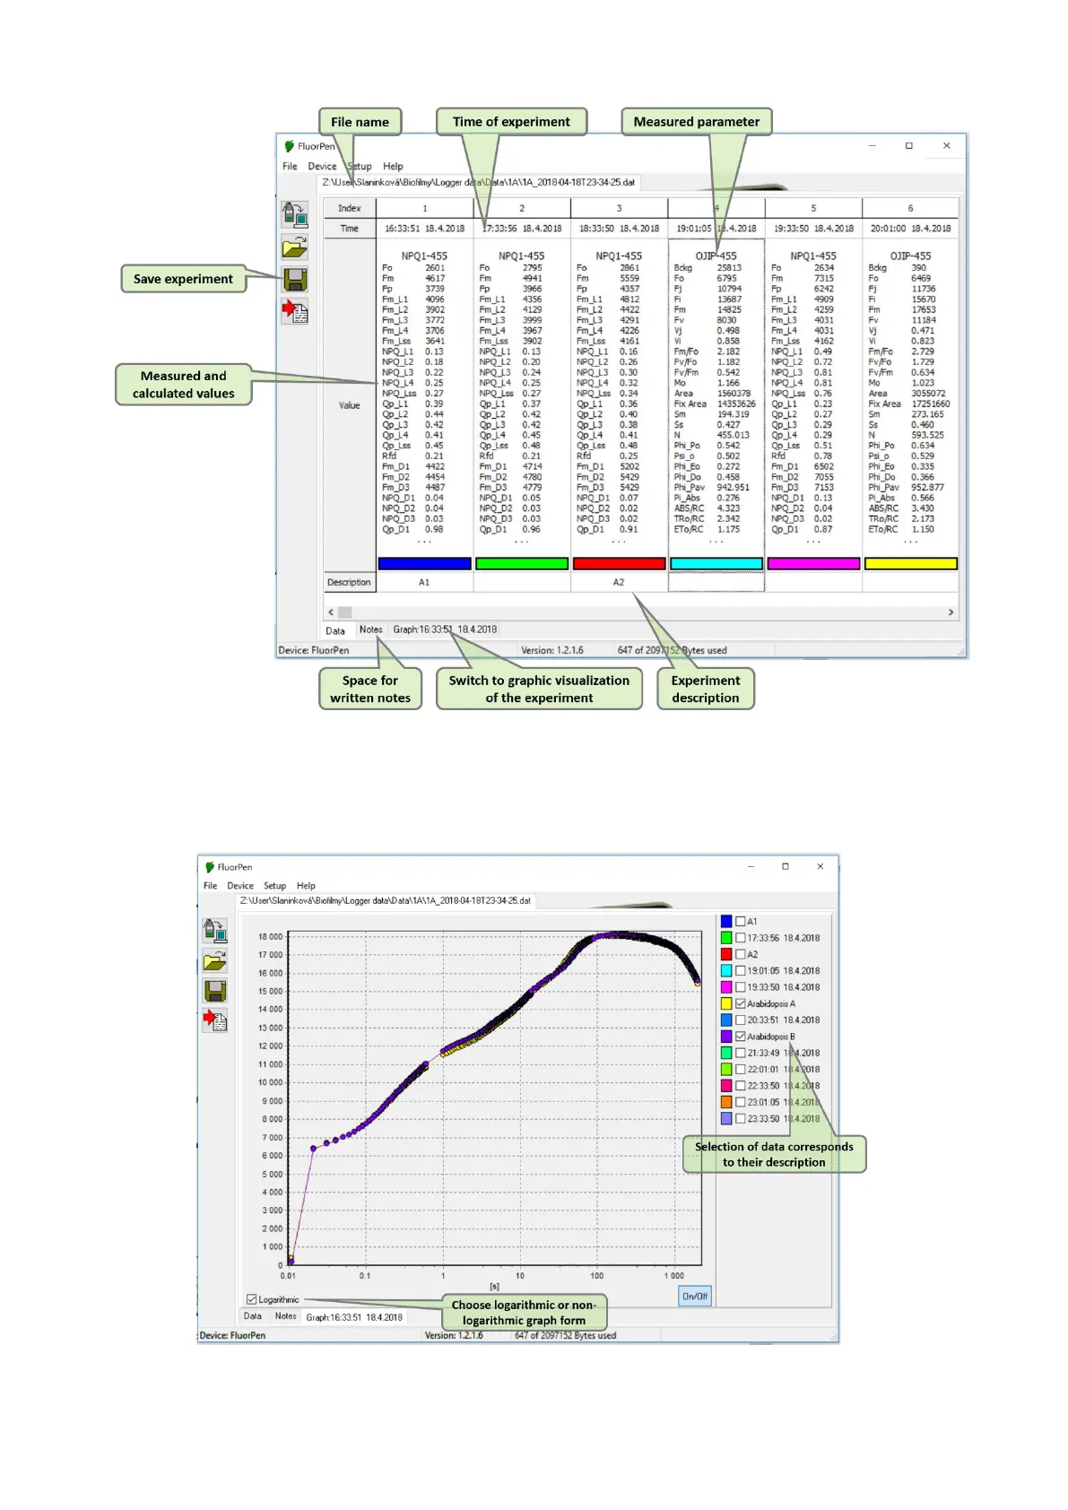Check the 22:01:01 series checkbox
1068x1510 pixels.
pos(741,1069)
